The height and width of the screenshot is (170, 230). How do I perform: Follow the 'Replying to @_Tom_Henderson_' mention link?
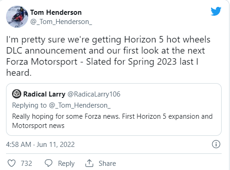pyautogui.click(x=80, y=105)
